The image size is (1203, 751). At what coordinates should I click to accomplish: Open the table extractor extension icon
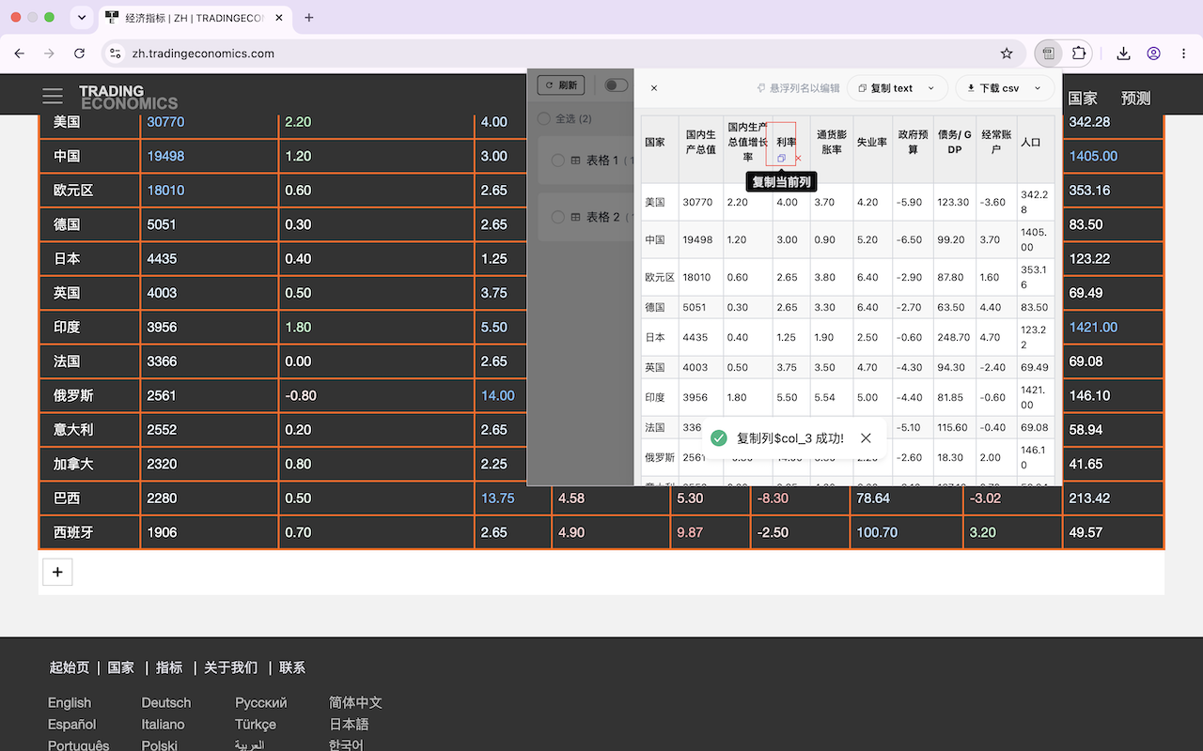(1048, 54)
